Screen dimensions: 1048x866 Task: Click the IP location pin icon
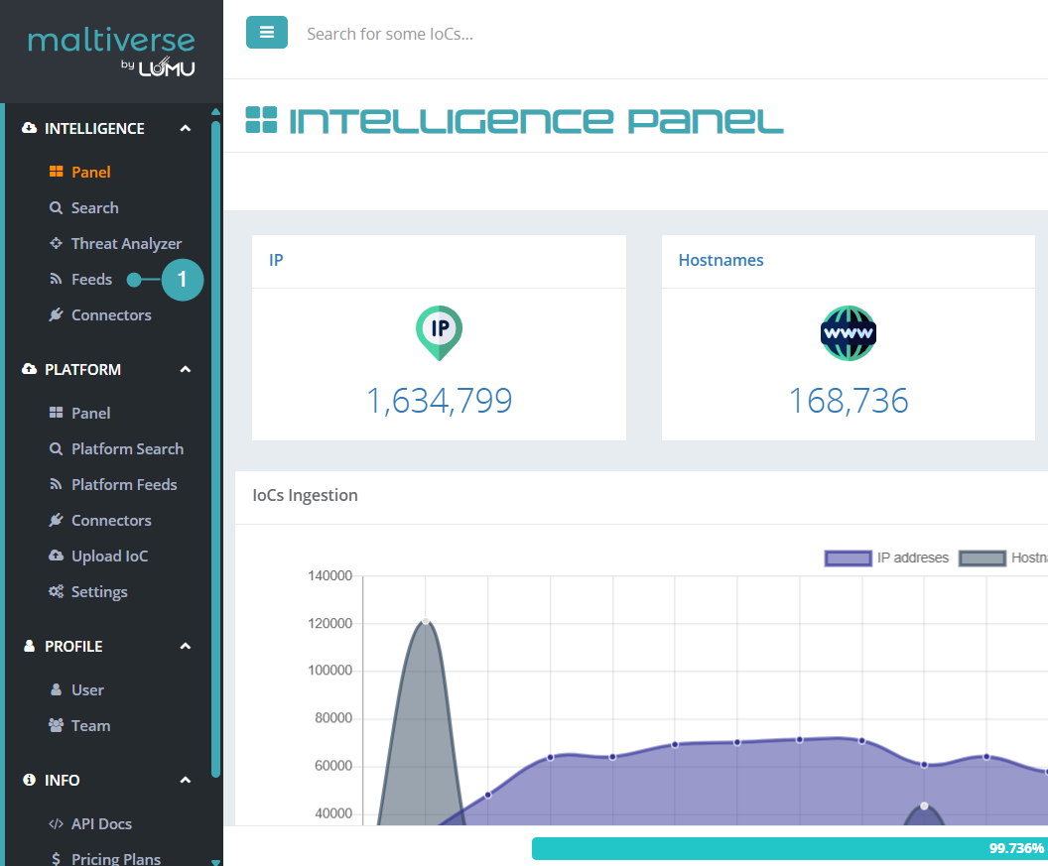click(439, 332)
